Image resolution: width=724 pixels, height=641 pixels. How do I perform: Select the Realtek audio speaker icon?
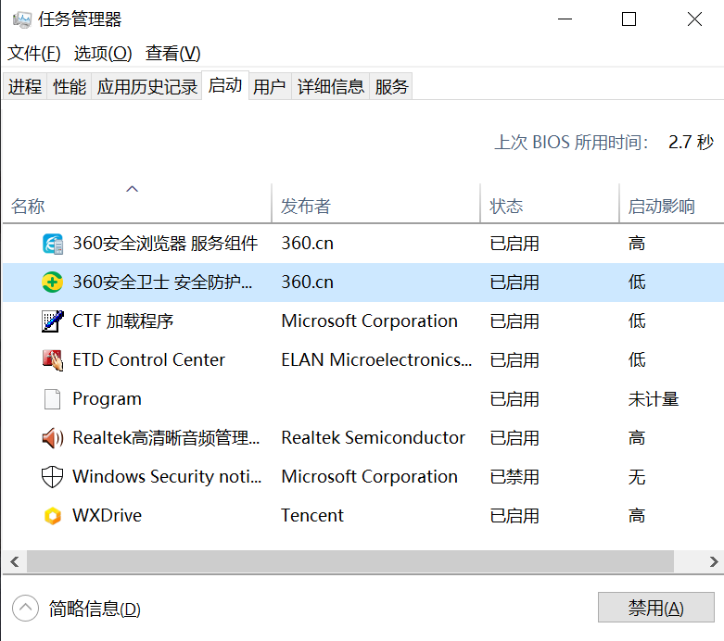54,438
